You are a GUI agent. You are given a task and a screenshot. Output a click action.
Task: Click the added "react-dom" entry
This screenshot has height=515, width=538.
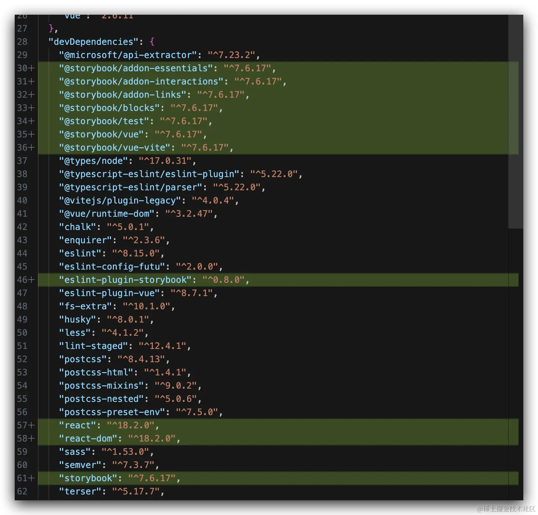(x=119, y=439)
